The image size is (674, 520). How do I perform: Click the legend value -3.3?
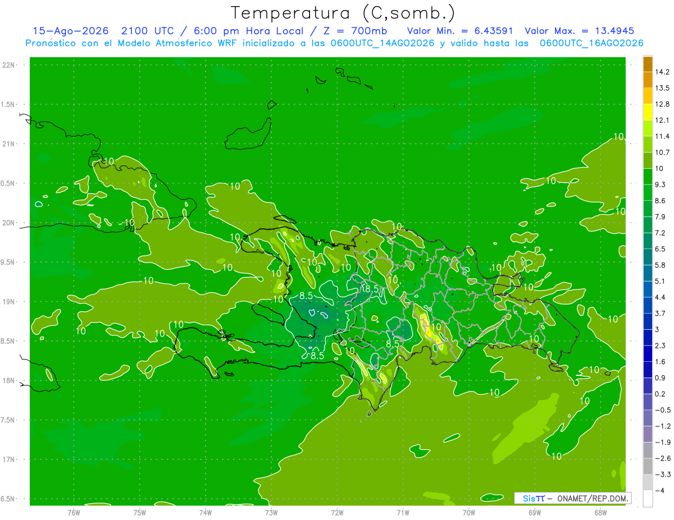point(663,475)
